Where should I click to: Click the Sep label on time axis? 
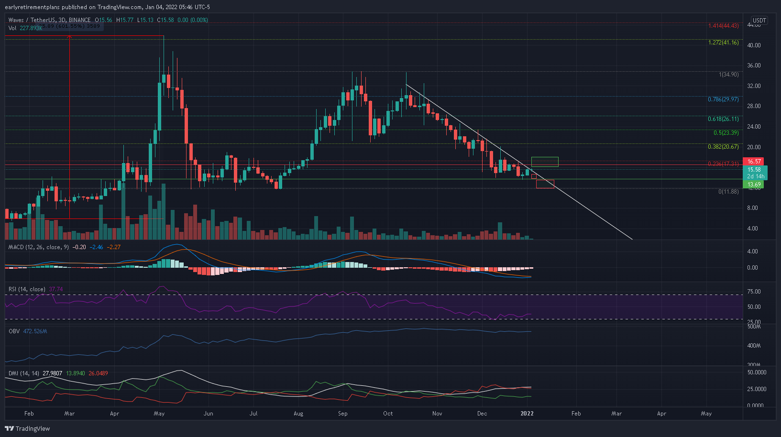pos(343,414)
